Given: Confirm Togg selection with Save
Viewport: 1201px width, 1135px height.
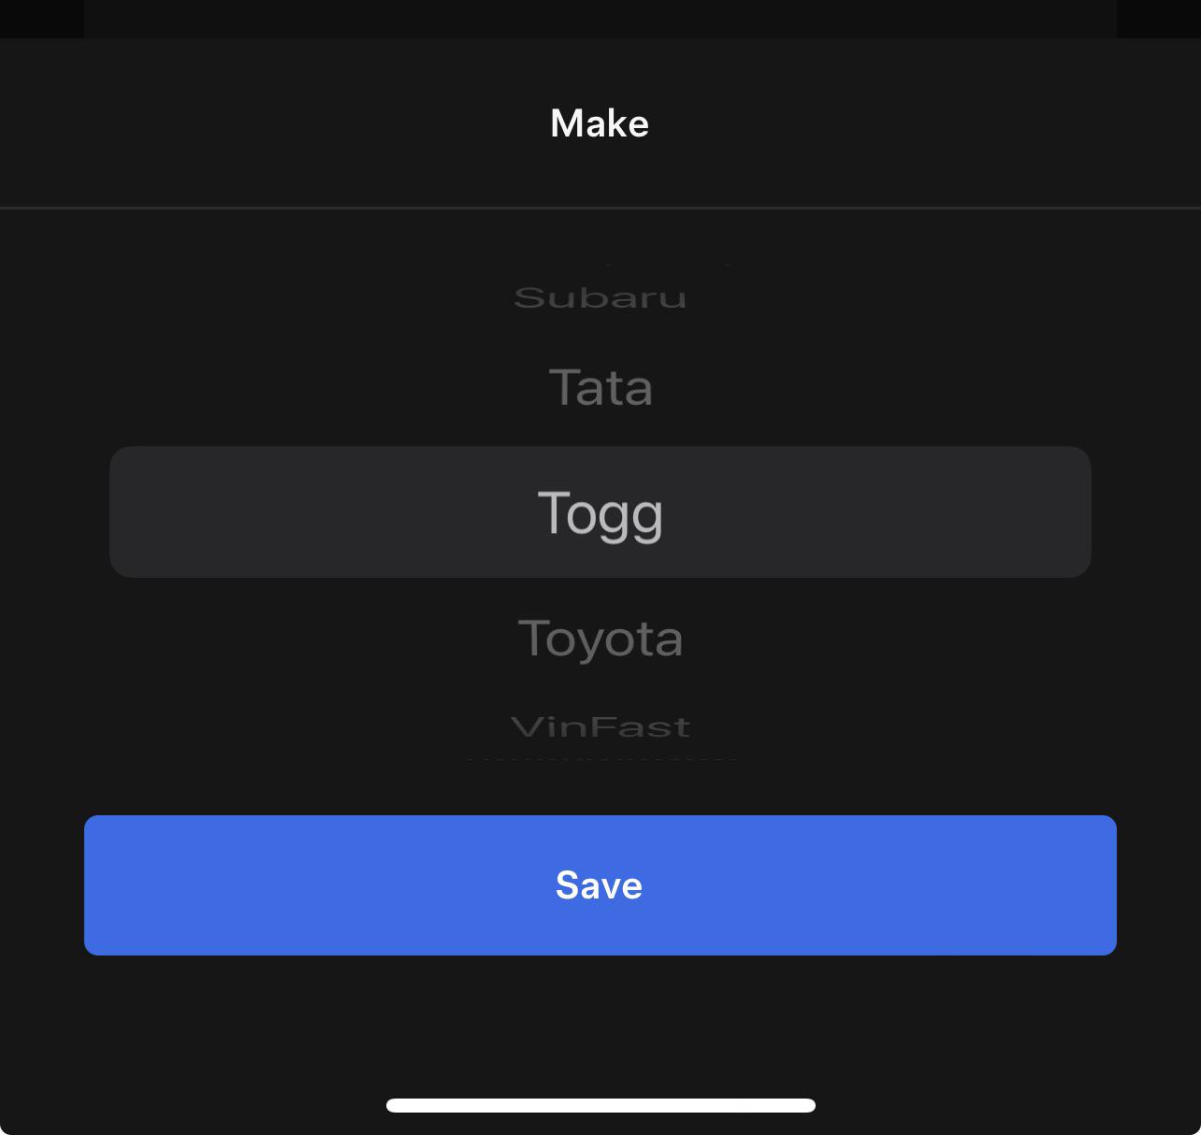Looking at the screenshot, I should 600,885.
